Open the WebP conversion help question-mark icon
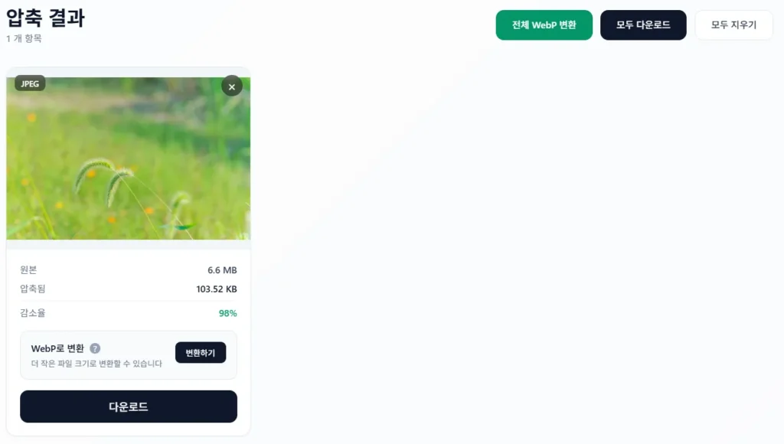 (x=95, y=348)
